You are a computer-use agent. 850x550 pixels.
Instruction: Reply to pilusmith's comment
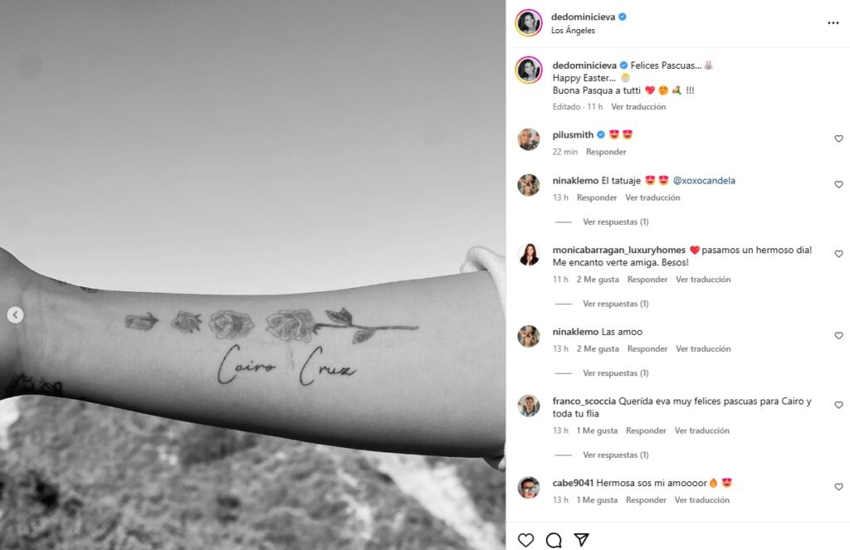click(x=606, y=152)
